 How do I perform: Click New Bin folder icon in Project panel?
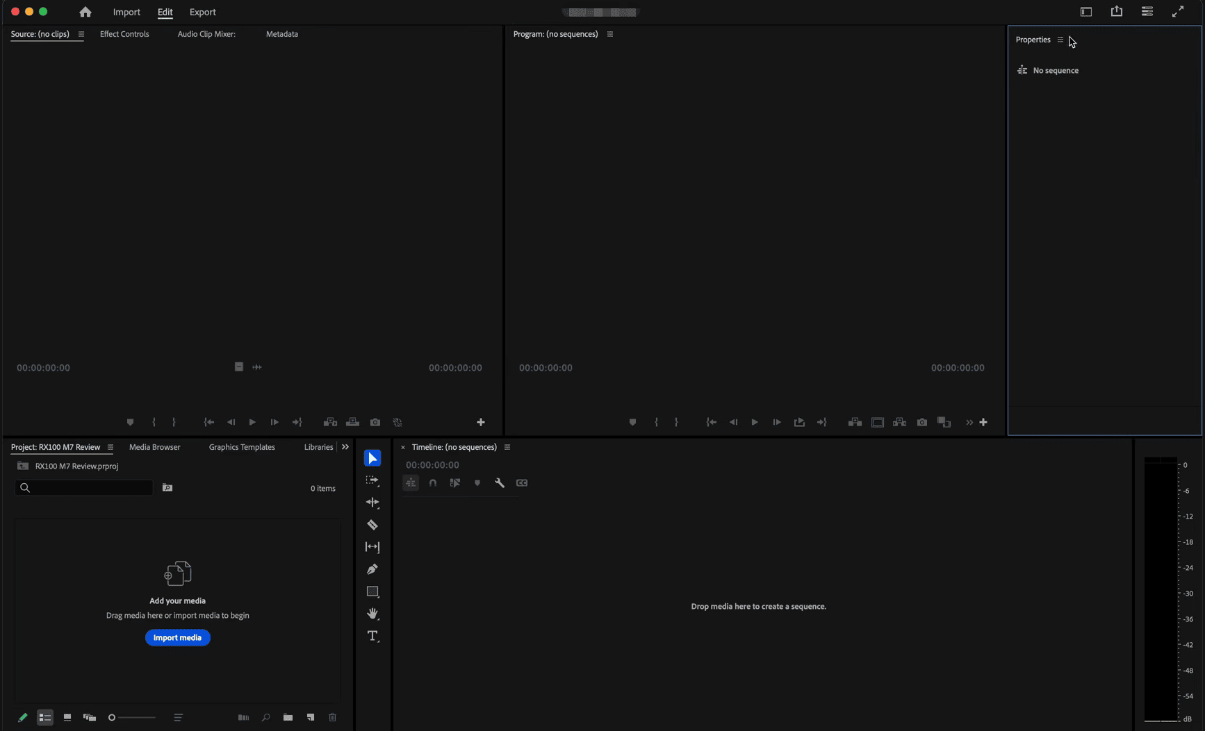coord(288,717)
